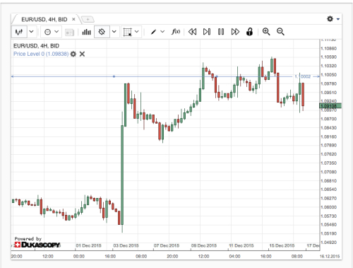Expand the arrow next to auto-shift button
353x268 pixels.
[x=114, y=32]
